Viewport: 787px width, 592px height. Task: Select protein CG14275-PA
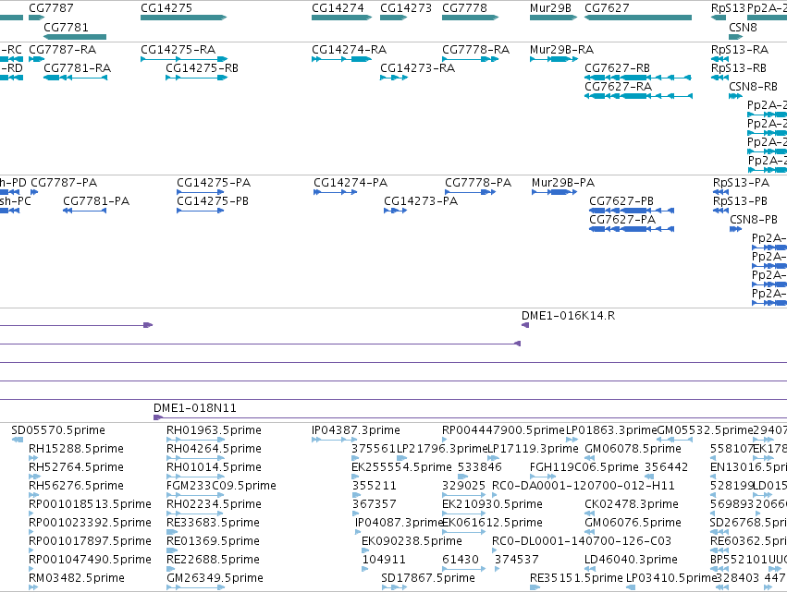[214, 183]
